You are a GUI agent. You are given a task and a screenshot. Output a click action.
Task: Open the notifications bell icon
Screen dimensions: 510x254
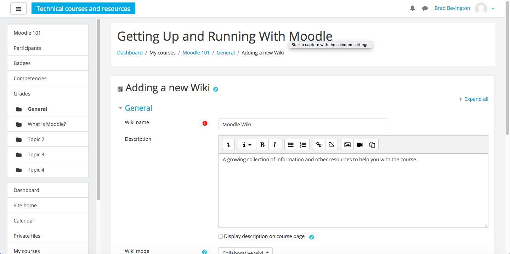[x=413, y=8]
